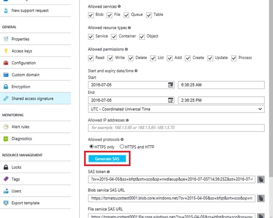Screen dimensions: 273x218
Task: Click the Encryption lock icon
Action: click(6, 86)
